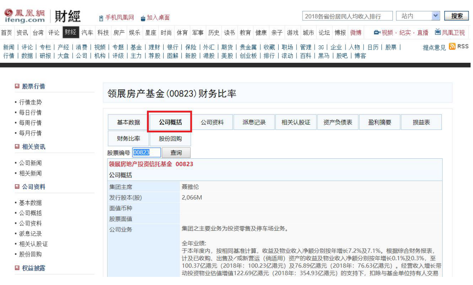Viewport: 473px width, 285px height.
Task: Open 股吧 in the finance sub-navigation
Action: (x=342, y=56)
